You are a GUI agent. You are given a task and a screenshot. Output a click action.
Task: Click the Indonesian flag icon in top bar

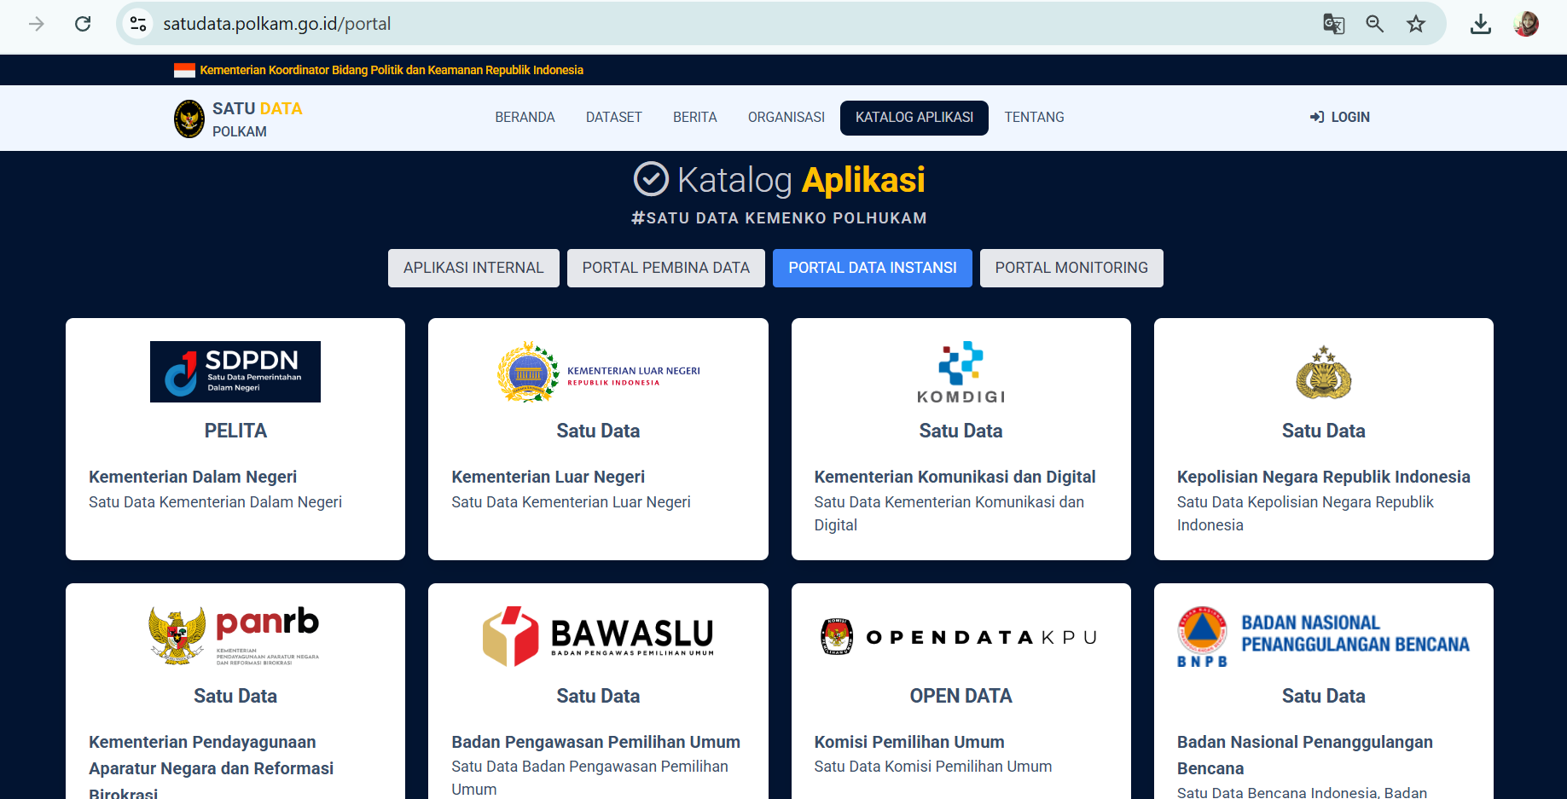click(x=184, y=70)
